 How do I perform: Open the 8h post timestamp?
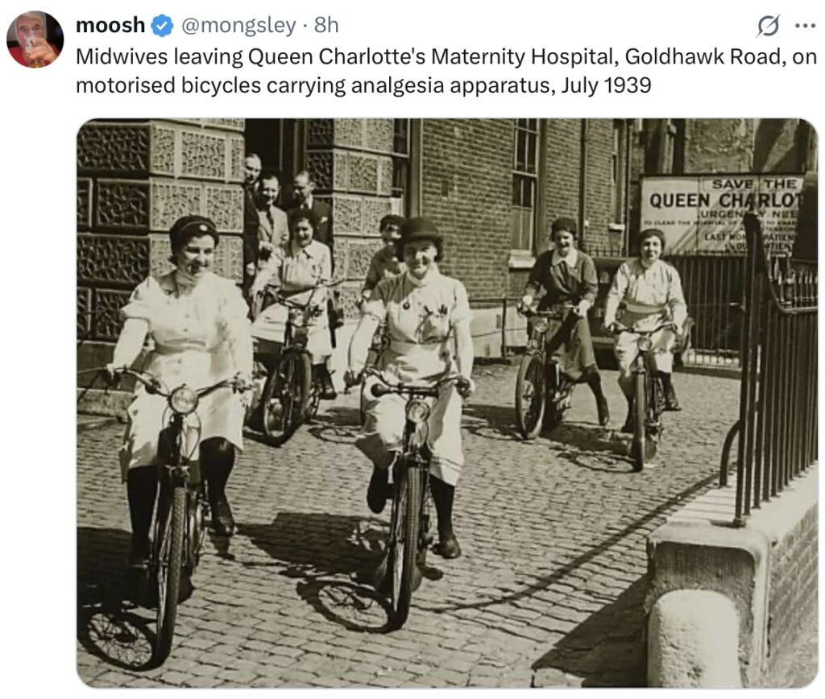326,25
